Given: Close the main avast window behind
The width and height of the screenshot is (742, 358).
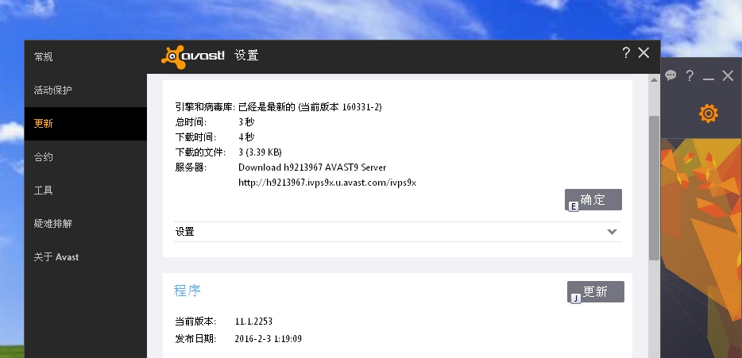Looking at the screenshot, I should (x=728, y=75).
